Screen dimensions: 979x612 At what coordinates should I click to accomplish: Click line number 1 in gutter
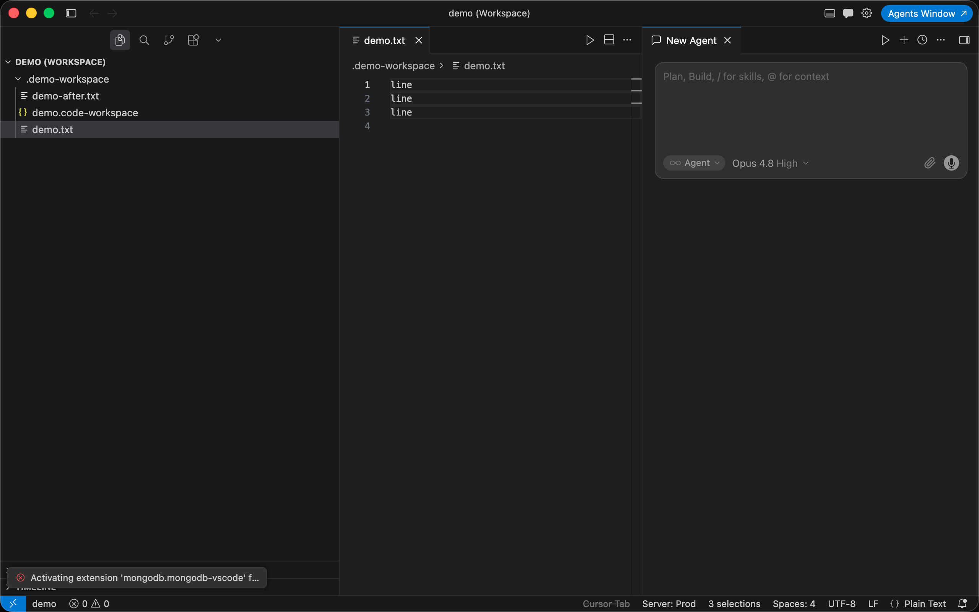click(x=368, y=85)
